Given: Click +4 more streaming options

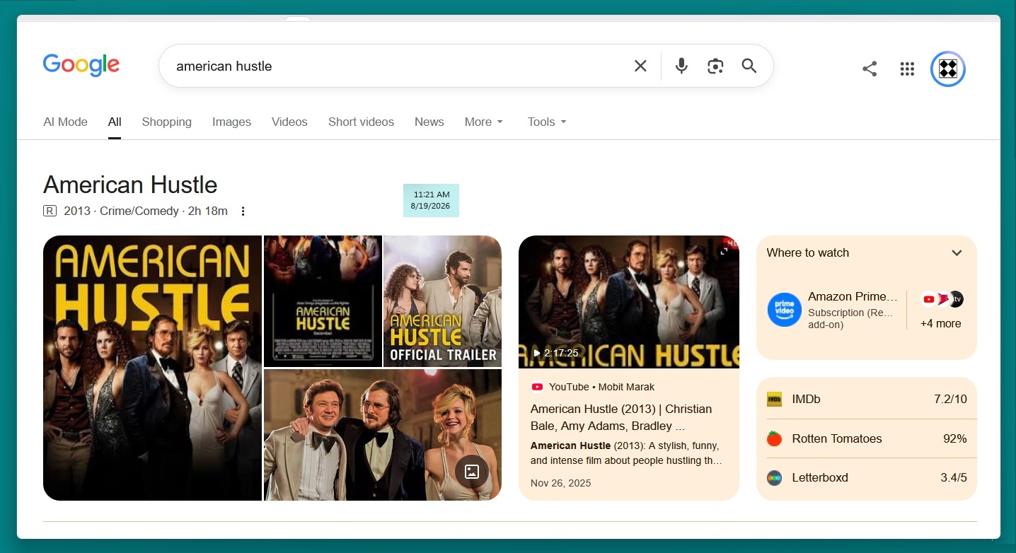Looking at the screenshot, I should coord(941,324).
